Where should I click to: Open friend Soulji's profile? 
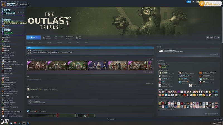click(194, 85)
